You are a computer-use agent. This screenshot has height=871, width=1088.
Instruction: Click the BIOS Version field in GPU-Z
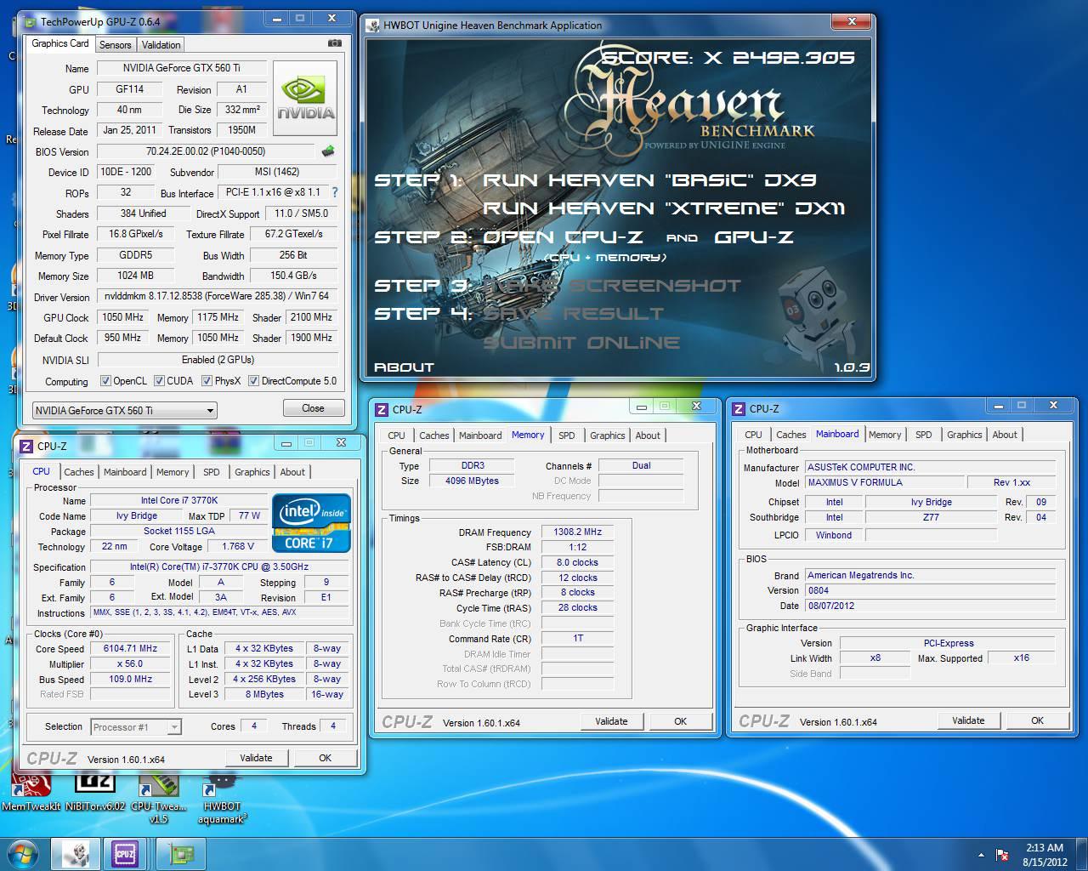[206, 151]
